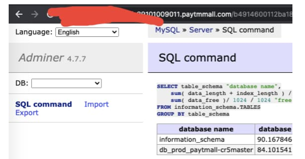Screen dimensions: 305x159
Task: Click the 'database name' column header
Action: pyautogui.click(x=206, y=129)
